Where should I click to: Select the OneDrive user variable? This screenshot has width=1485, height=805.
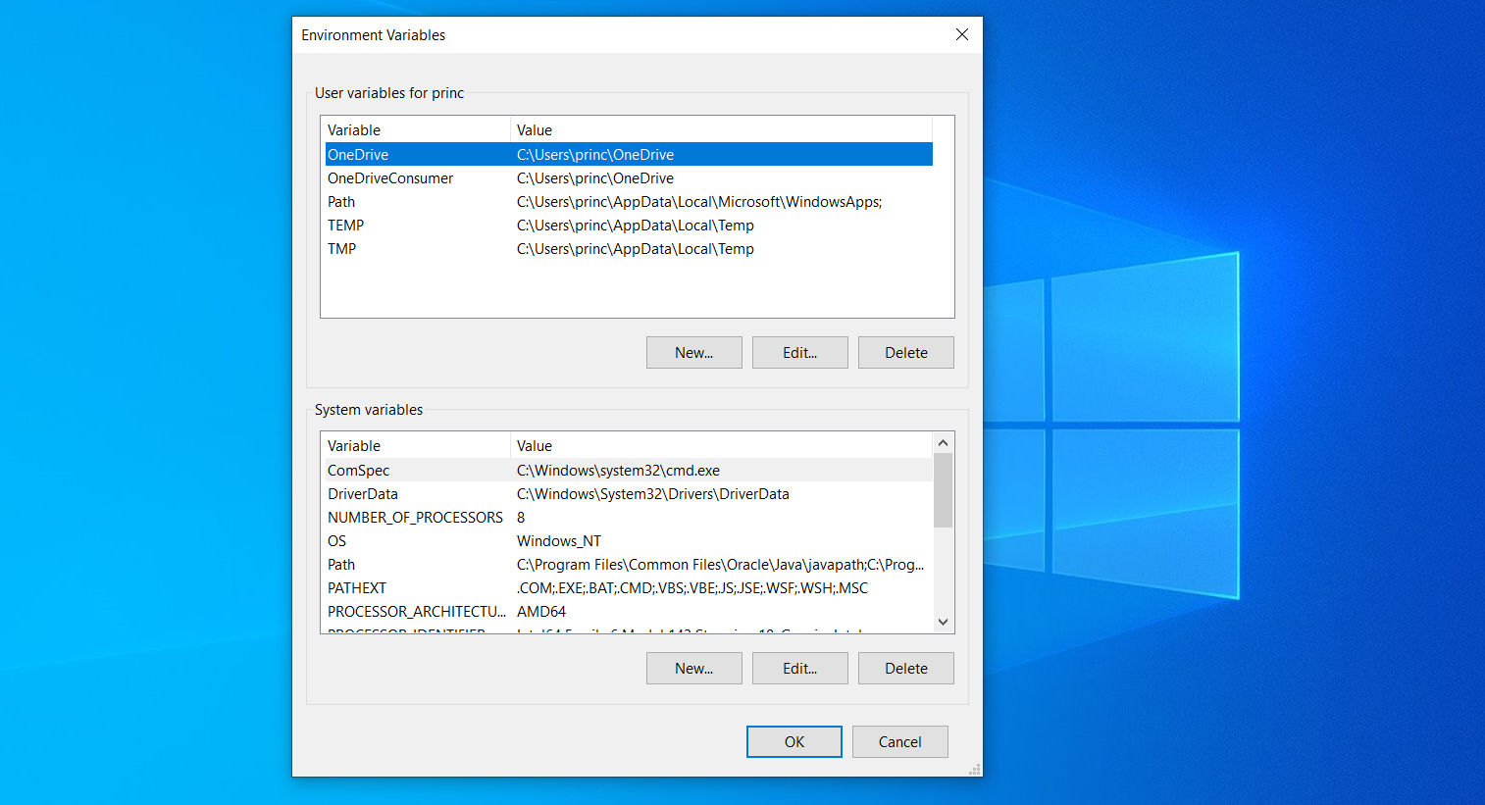629,155
